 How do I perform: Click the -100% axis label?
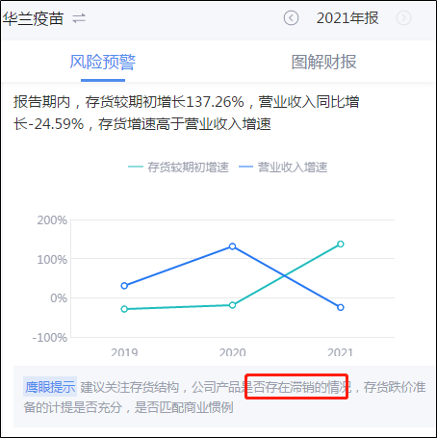50,338
